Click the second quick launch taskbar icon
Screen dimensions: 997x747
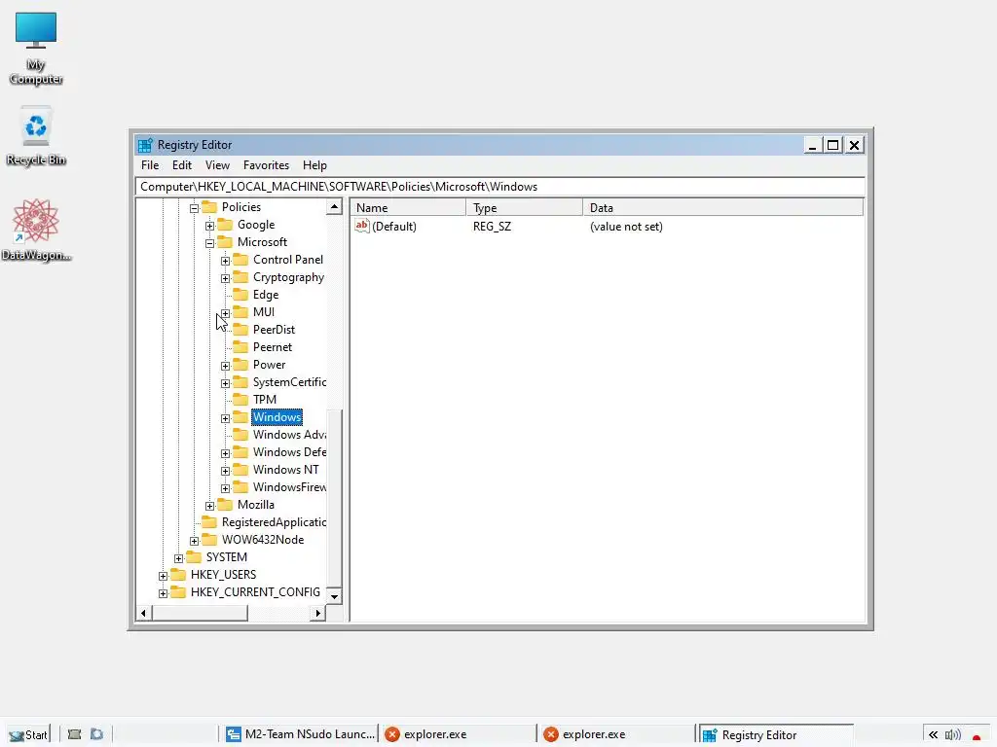(96, 734)
